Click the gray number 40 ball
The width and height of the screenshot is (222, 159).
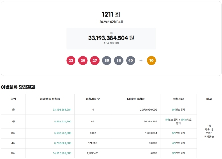(130, 60)
